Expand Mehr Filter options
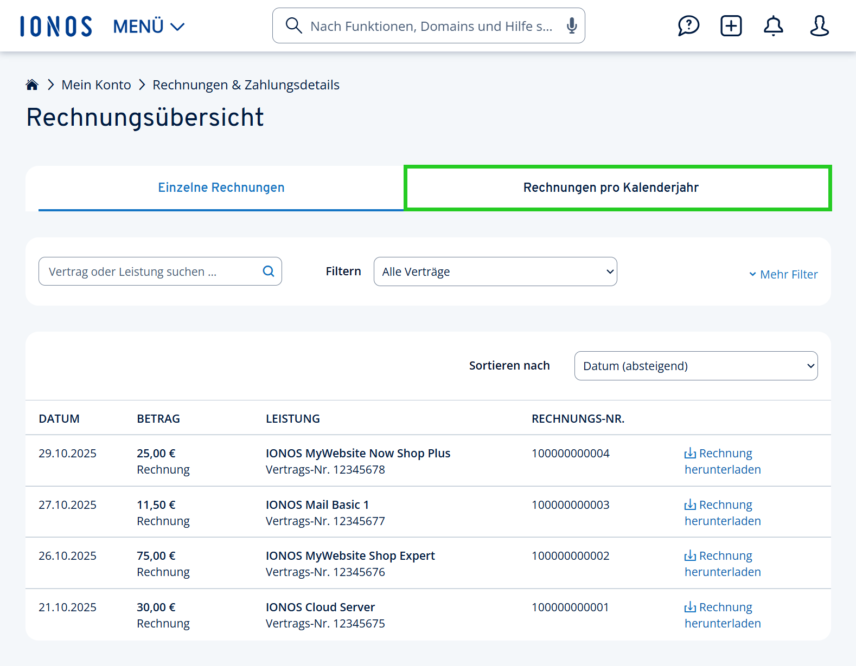The height and width of the screenshot is (666, 856). tap(783, 274)
